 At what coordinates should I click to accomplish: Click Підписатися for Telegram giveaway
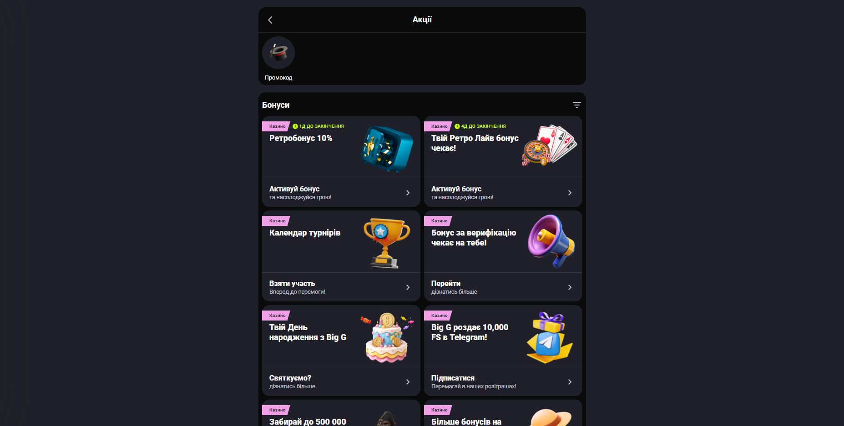click(453, 378)
